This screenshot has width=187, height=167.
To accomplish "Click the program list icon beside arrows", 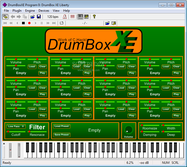I will (25, 17).
